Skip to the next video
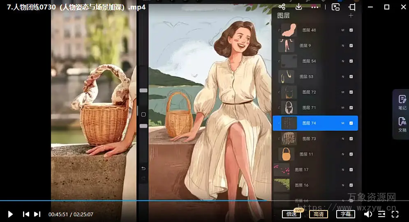The width and height of the screenshot is (409, 222). [37, 214]
